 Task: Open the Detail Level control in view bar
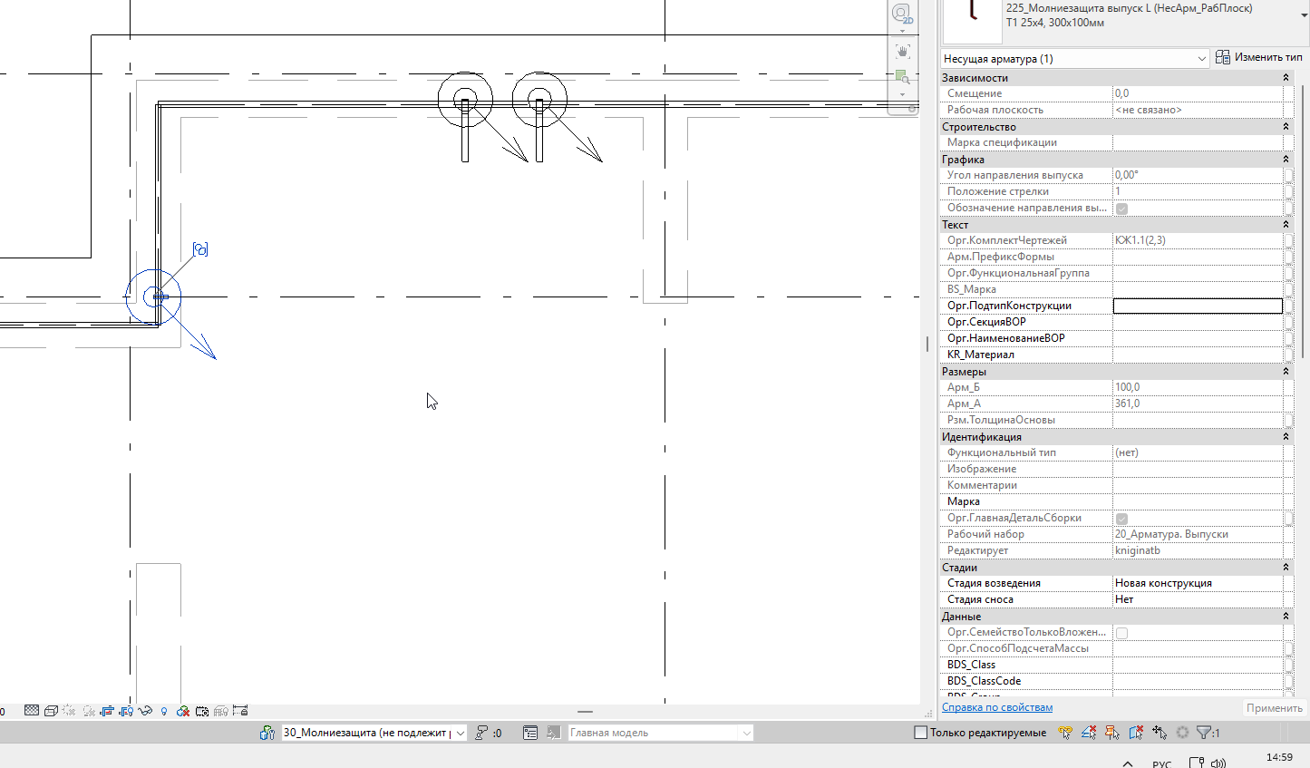pos(32,711)
